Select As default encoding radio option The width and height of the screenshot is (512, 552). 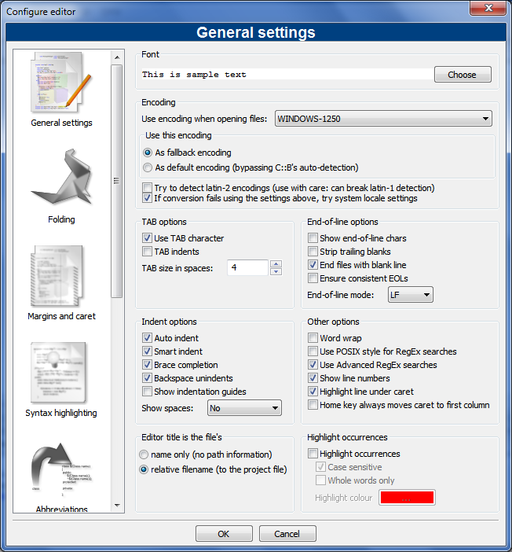coord(147,167)
